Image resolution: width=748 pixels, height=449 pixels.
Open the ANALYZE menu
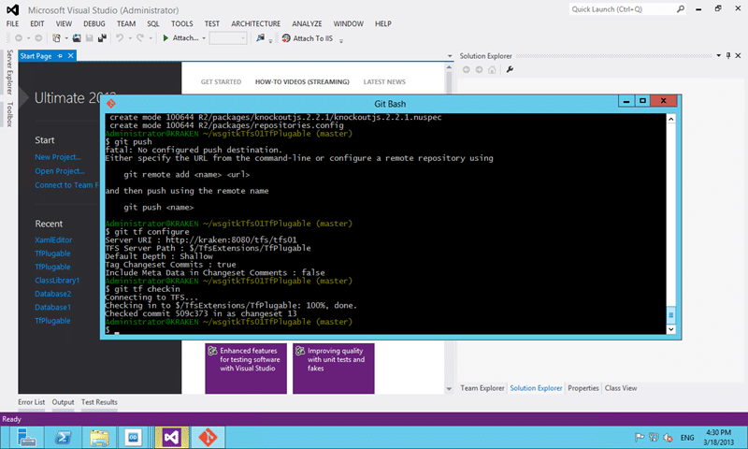[307, 24]
